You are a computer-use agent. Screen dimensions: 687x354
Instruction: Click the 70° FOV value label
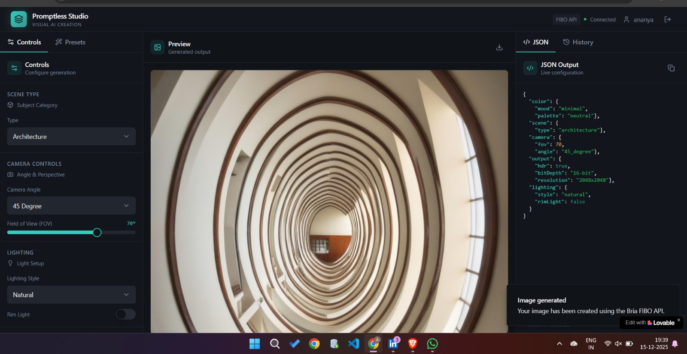pyautogui.click(x=131, y=223)
